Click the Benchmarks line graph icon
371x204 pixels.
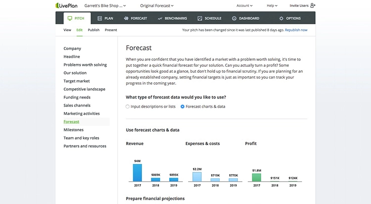[x=160, y=18]
